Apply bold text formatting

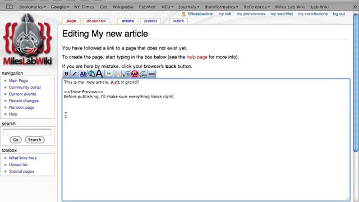pos(66,74)
